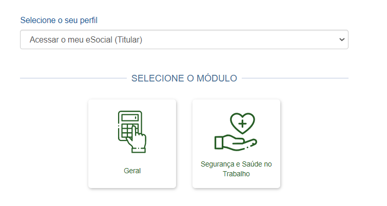Image resolution: width=387 pixels, height=206 pixels.
Task: Click "Acessar o meu eSocial (Titular)" text
Action: (x=86, y=39)
